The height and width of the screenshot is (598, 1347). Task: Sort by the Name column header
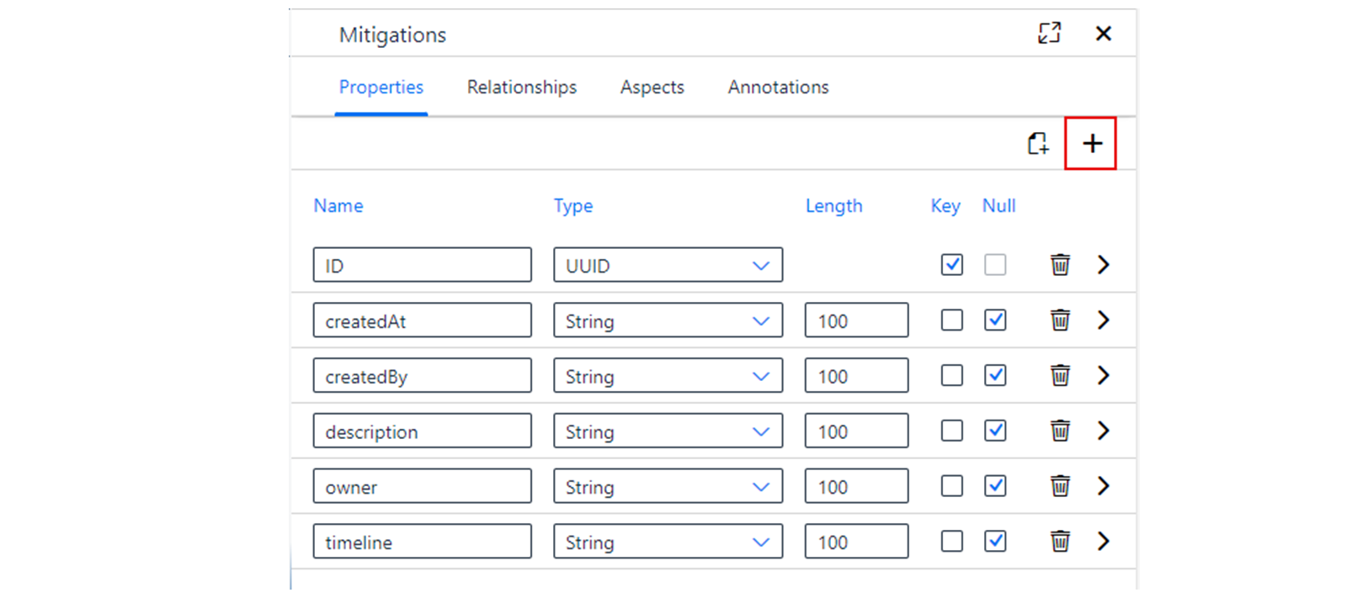click(338, 206)
